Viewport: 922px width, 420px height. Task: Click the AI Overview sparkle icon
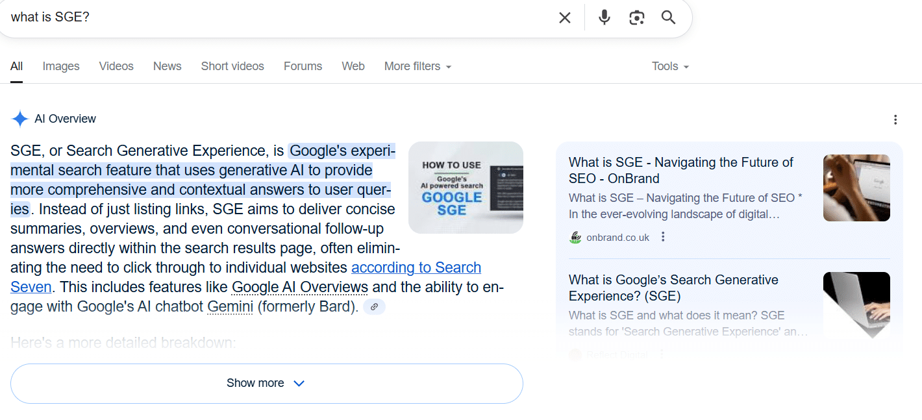tap(20, 119)
